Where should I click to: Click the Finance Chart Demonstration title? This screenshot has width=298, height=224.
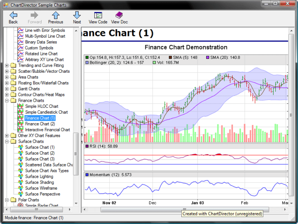[x=186, y=47]
